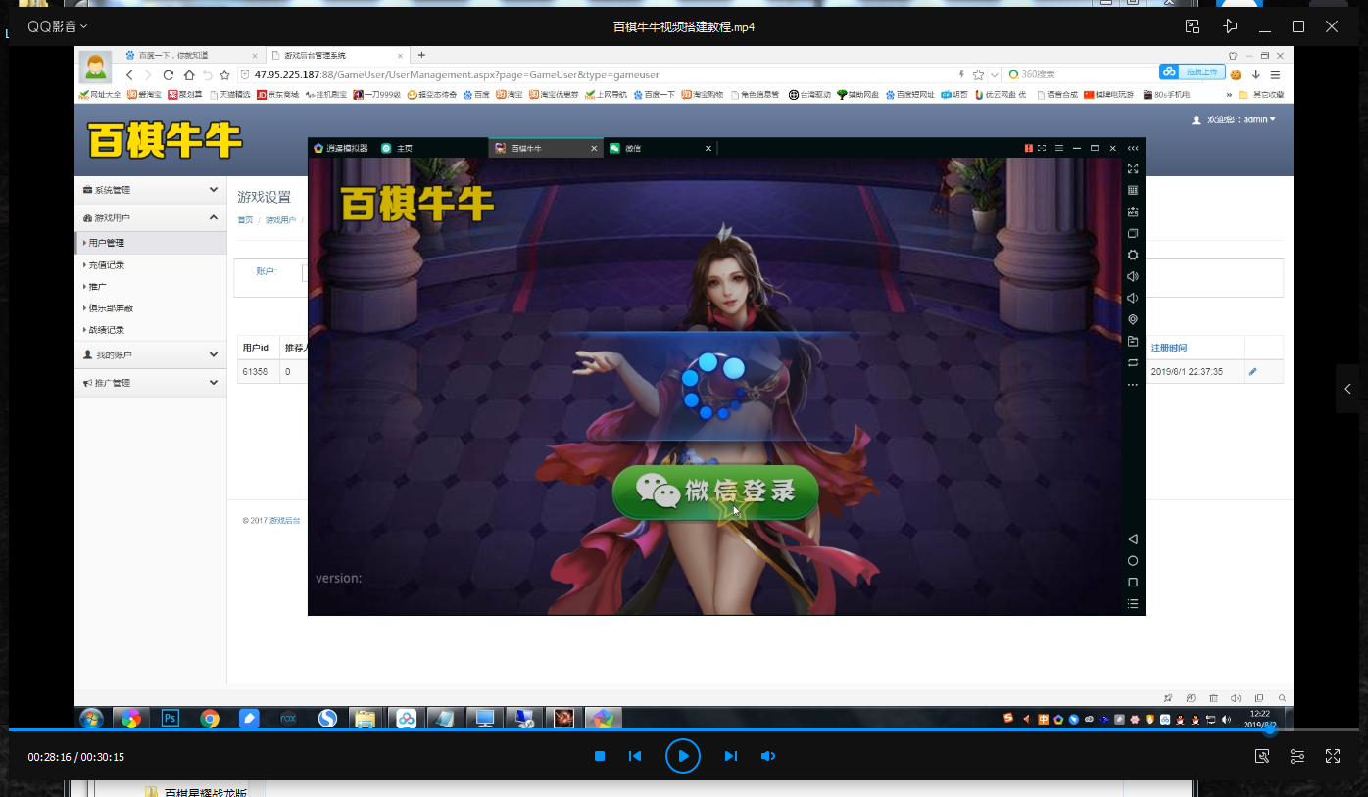
Task: Open emulator shared folder icon
Action: pos(1133,341)
